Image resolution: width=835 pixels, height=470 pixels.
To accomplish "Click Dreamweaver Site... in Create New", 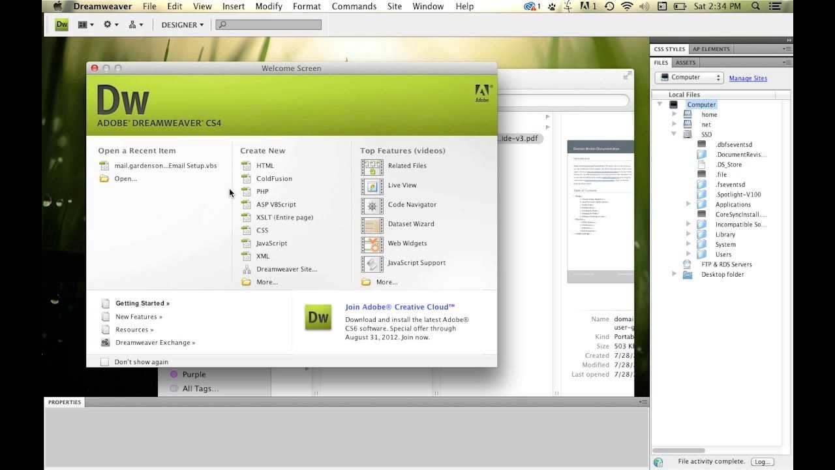I will [x=286, y=269].
